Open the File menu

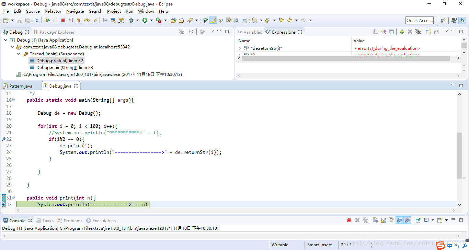tap(5, 11)
